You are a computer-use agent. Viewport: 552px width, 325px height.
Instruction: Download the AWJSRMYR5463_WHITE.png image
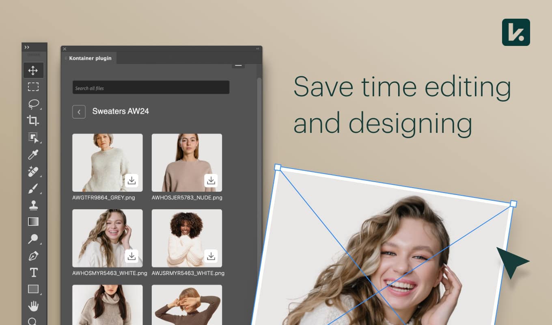click(211, 256)
